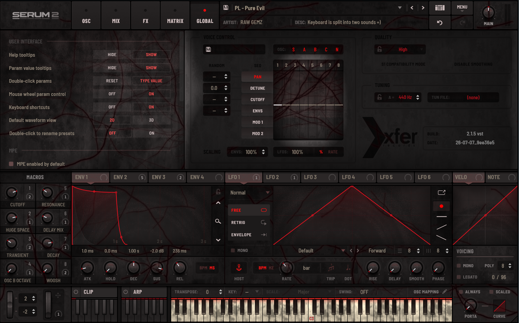
Task: Select RETRIG LFO trigger mode
Action: click(249, 222)
